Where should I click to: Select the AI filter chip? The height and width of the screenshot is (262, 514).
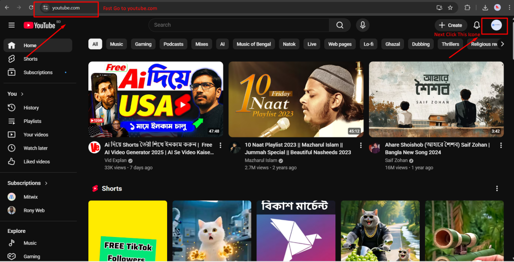coord(222,44)
